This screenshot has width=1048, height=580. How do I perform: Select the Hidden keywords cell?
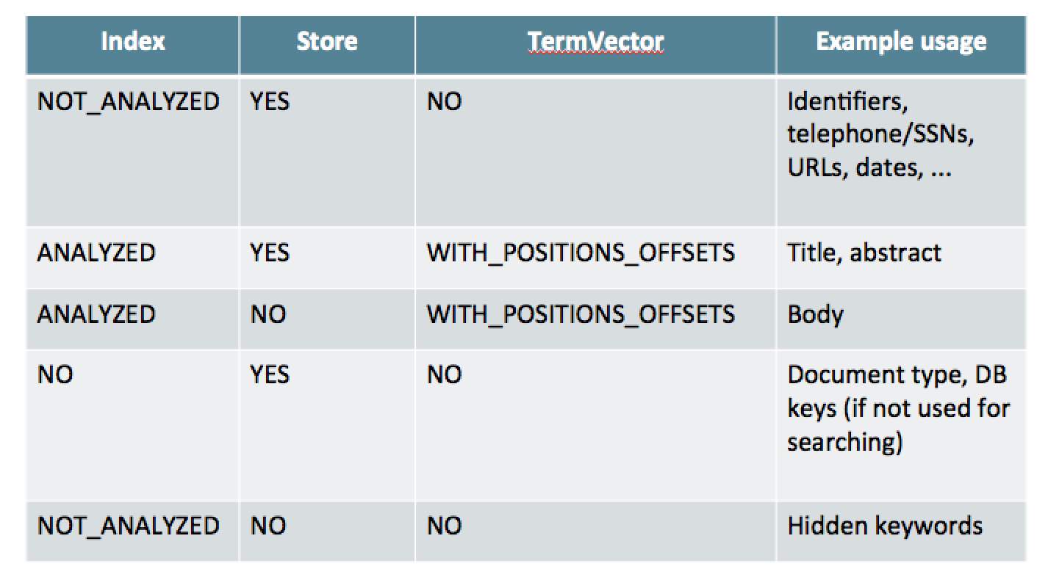tap(884, 526)
